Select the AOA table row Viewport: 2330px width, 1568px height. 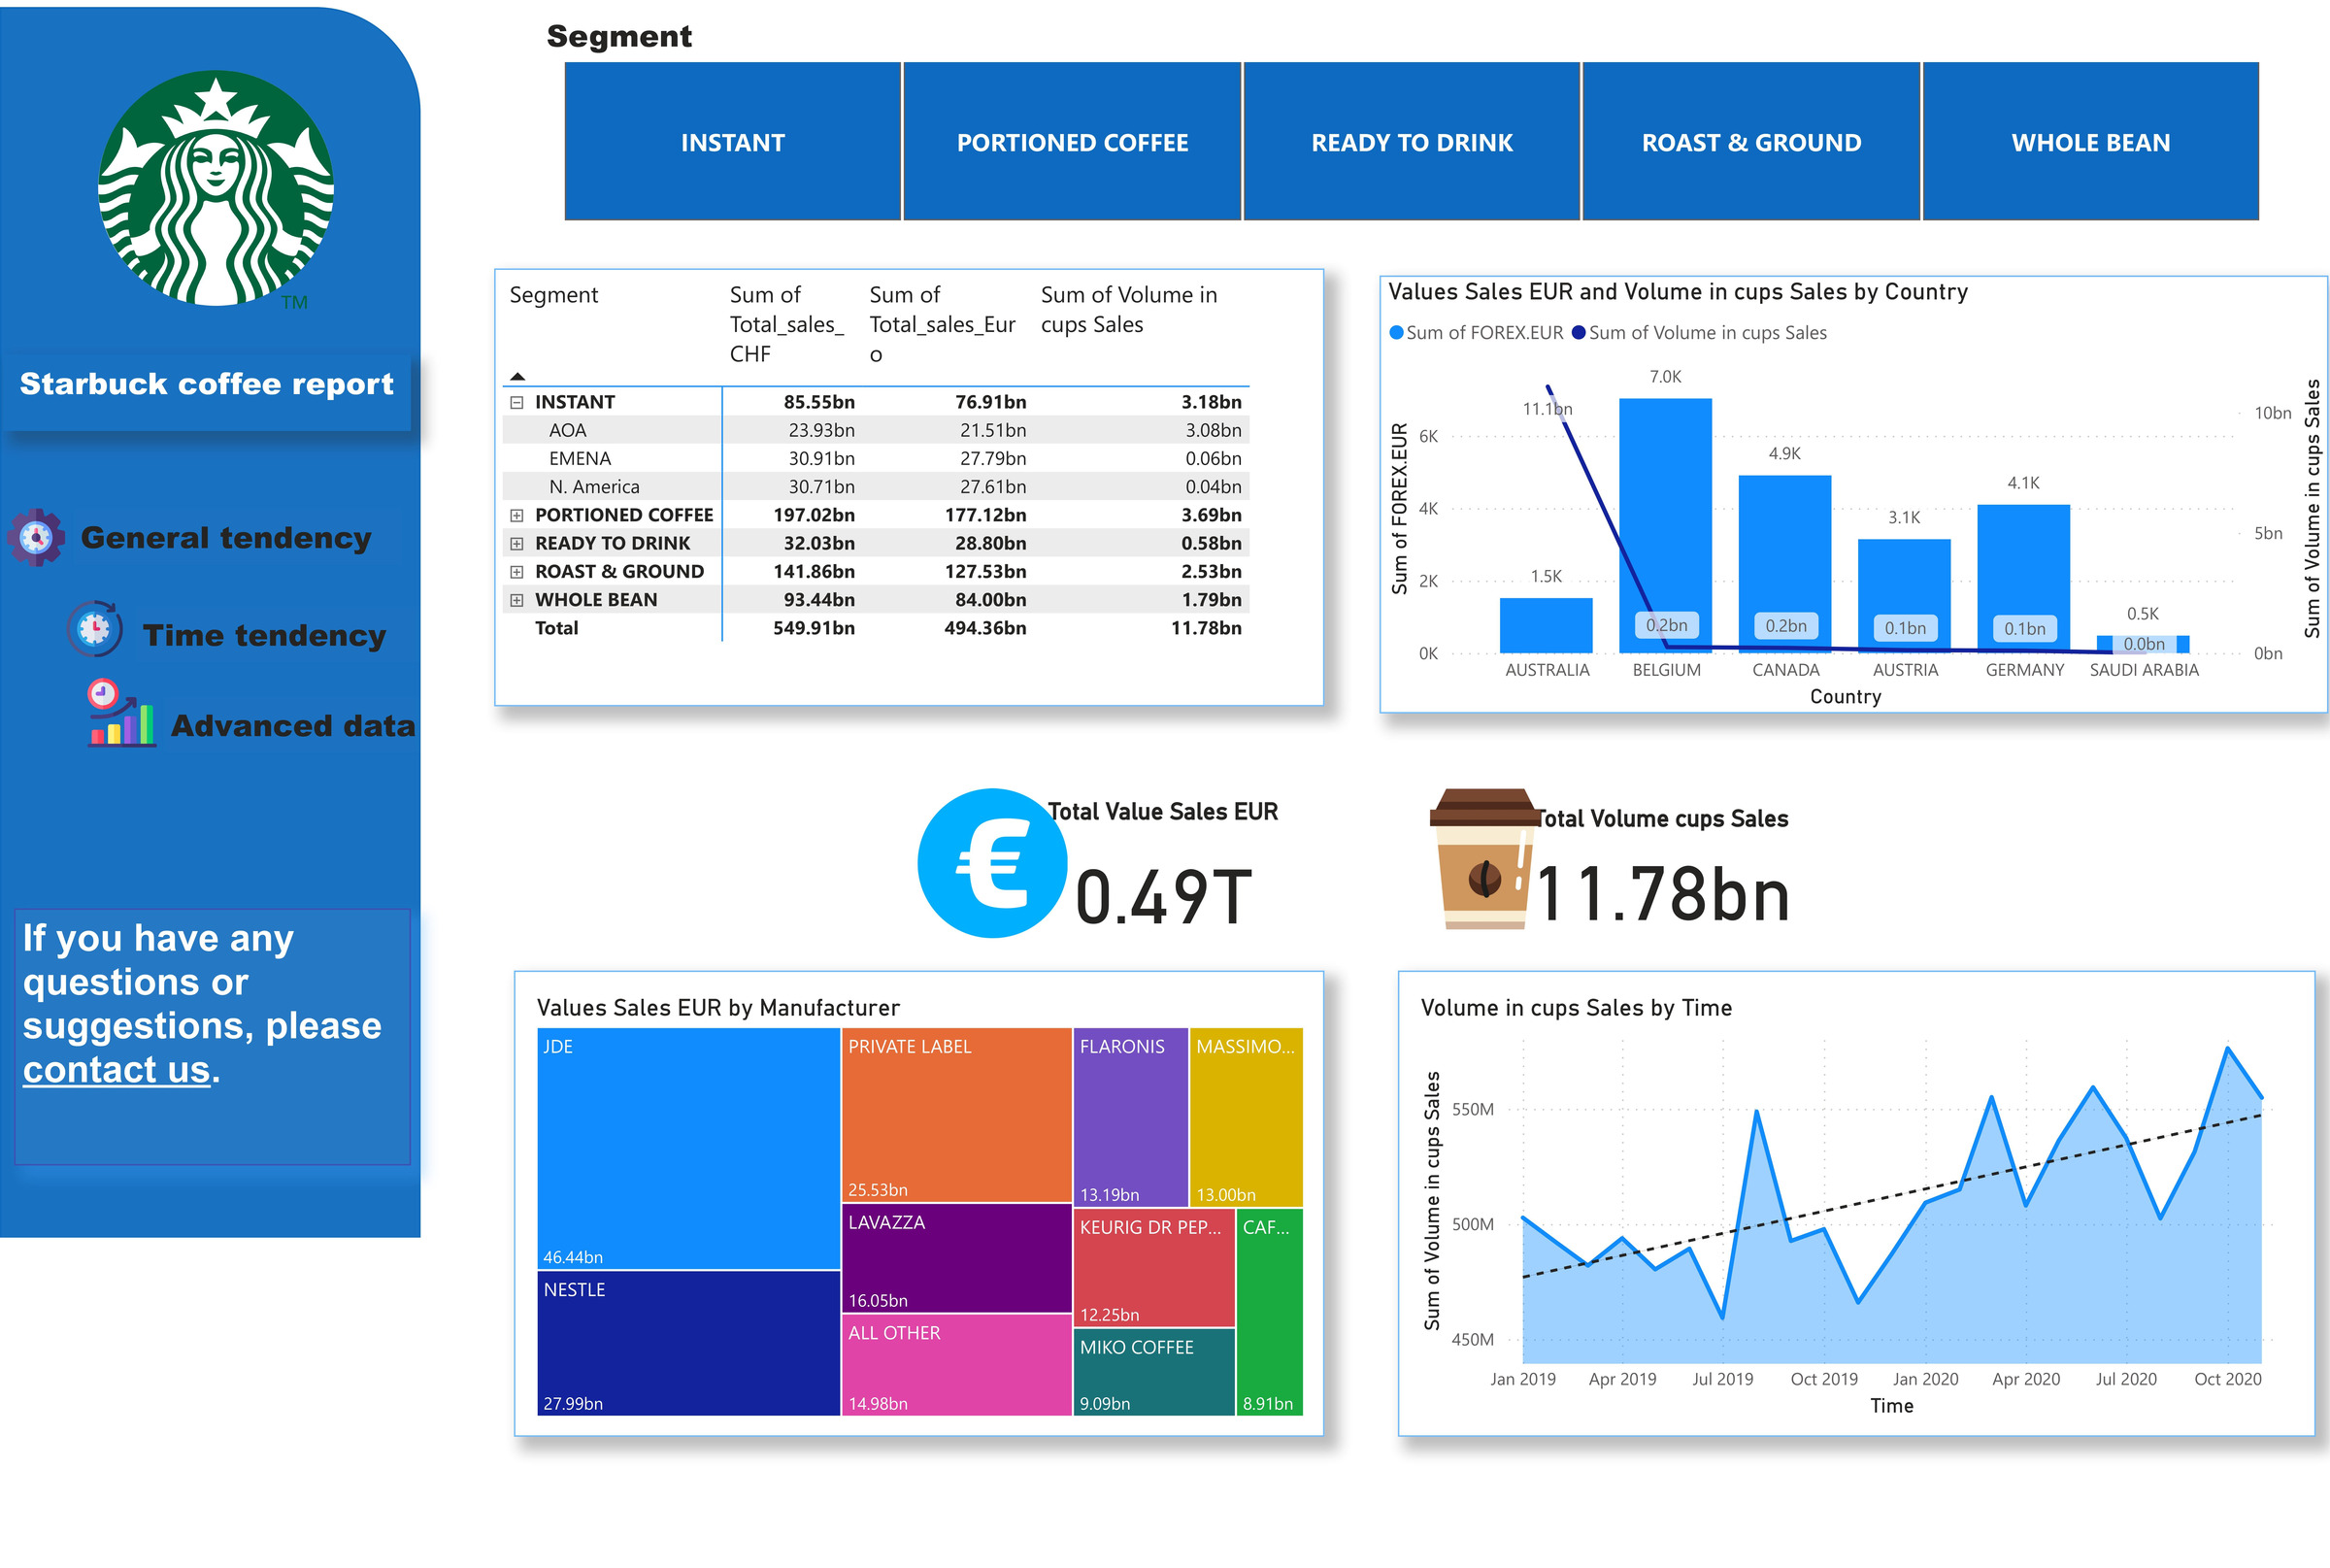[x=876, y=430]
